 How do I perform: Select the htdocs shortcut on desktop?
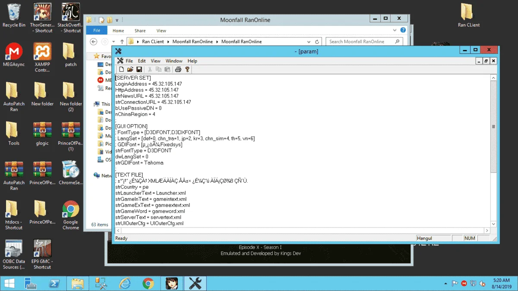(14, 216)
